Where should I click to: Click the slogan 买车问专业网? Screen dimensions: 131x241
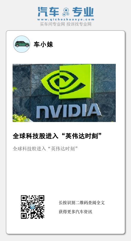tap(52, 24)
